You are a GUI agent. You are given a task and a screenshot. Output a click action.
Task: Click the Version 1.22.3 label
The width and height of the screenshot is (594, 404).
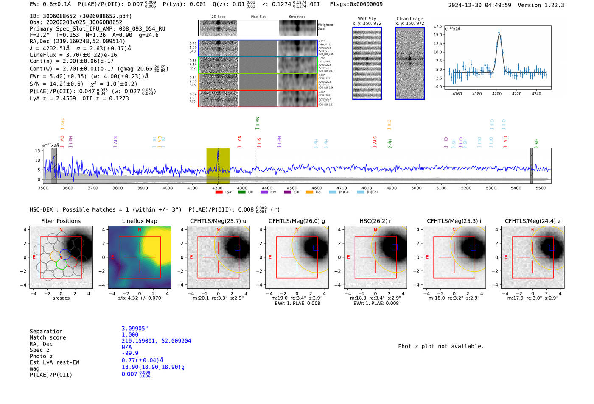(541, 5)
